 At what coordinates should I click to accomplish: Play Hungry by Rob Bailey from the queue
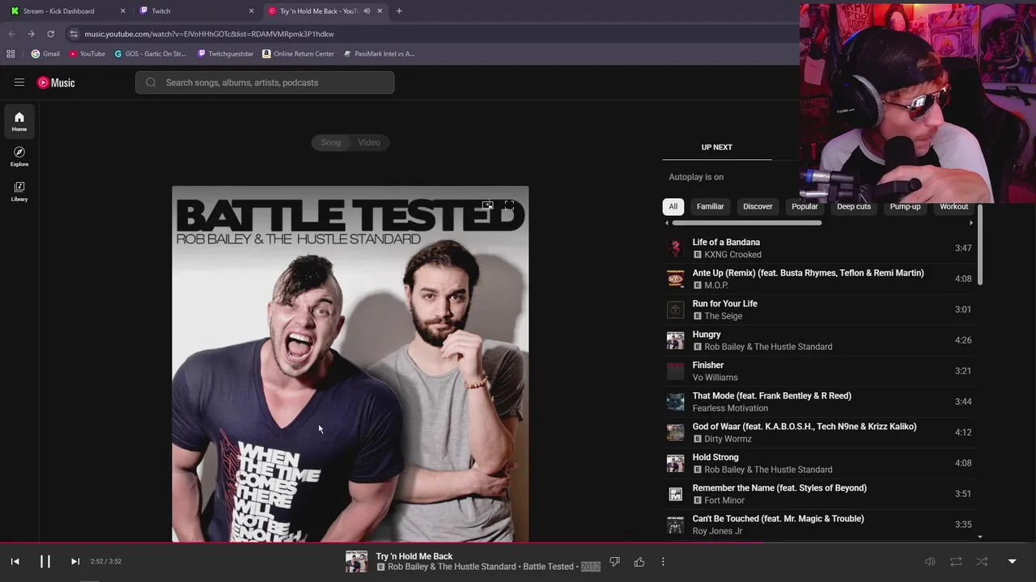coord(819,340)
